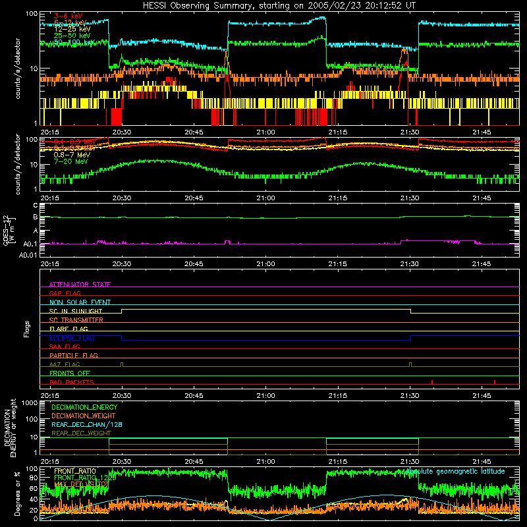Click the C flux class tick label
This screenshot has width=527, height=527.
36,206
